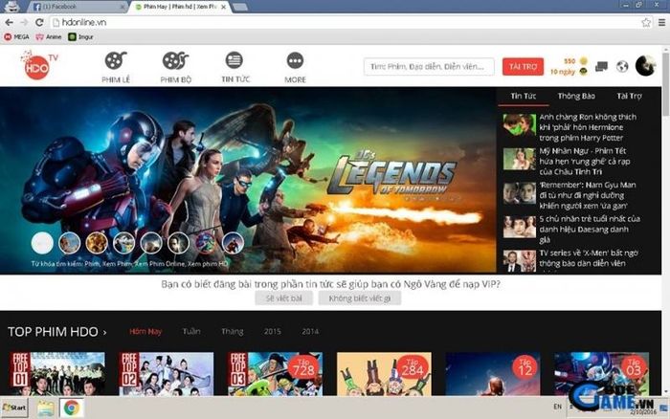Open the Daesang youngest winners article
Image resolution: width=670 pixels, height=419 pixels.
(590, 230)
